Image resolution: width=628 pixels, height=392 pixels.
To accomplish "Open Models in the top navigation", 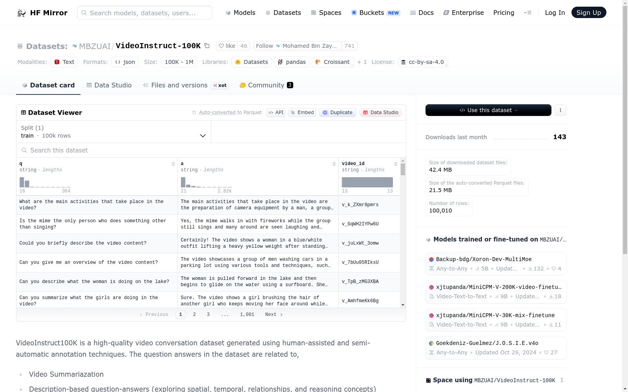I will point(240,13).
